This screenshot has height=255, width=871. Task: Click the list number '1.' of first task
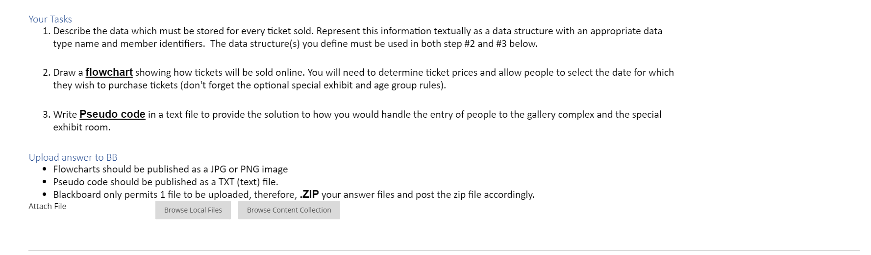click(x=46, y=31)
